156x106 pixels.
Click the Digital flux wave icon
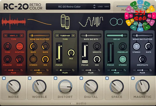coord(99,70)
